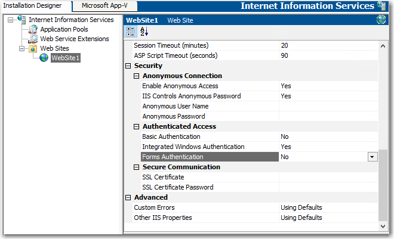Select the Basic Authentication value field
Image resolution: width=394 pixels, height=239 pixels.
click(x=327, y=136)
